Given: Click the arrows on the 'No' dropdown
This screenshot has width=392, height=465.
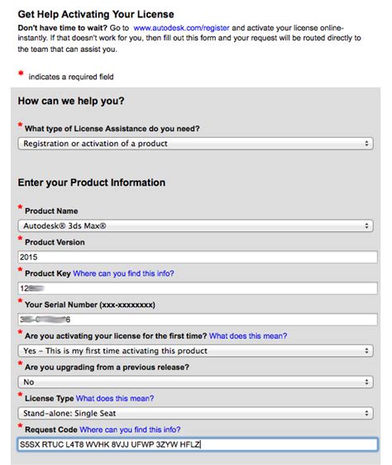Looking at the screenshot, I should tap(366, 382).
